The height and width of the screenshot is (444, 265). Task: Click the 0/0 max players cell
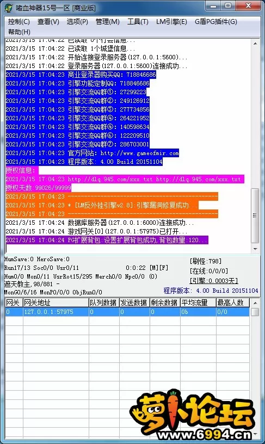(233, 312)
